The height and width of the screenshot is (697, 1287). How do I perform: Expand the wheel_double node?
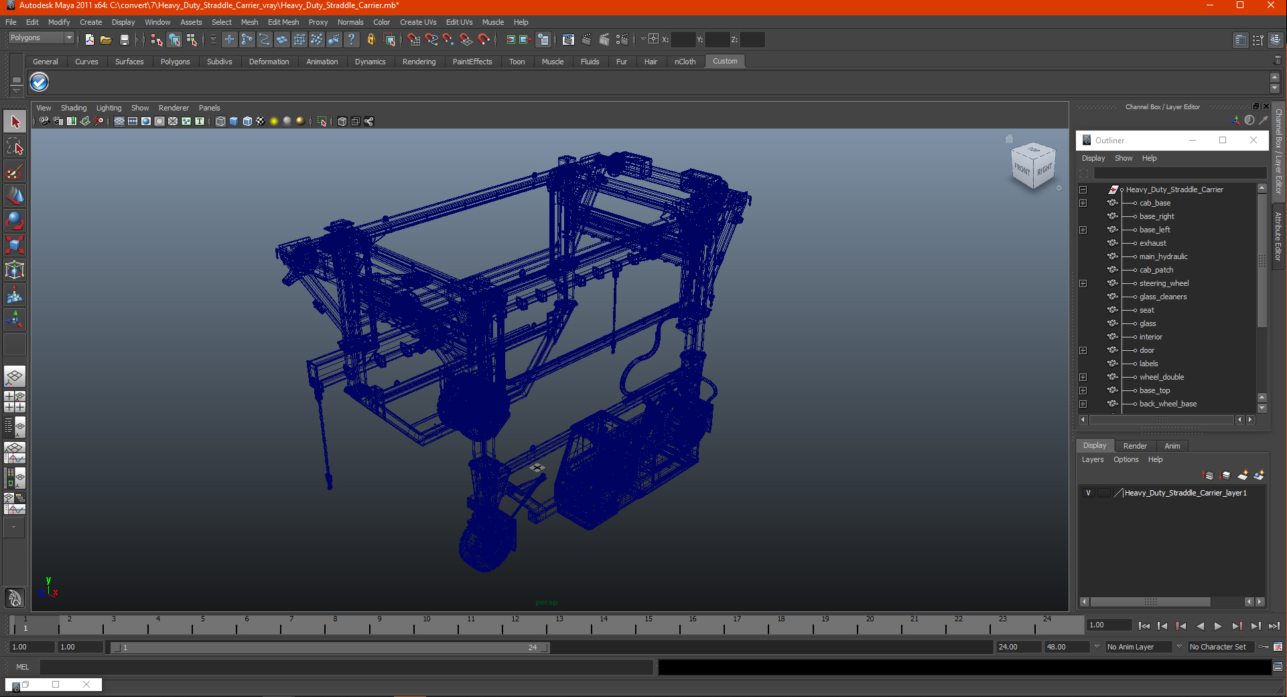(x=1083, y=377)
